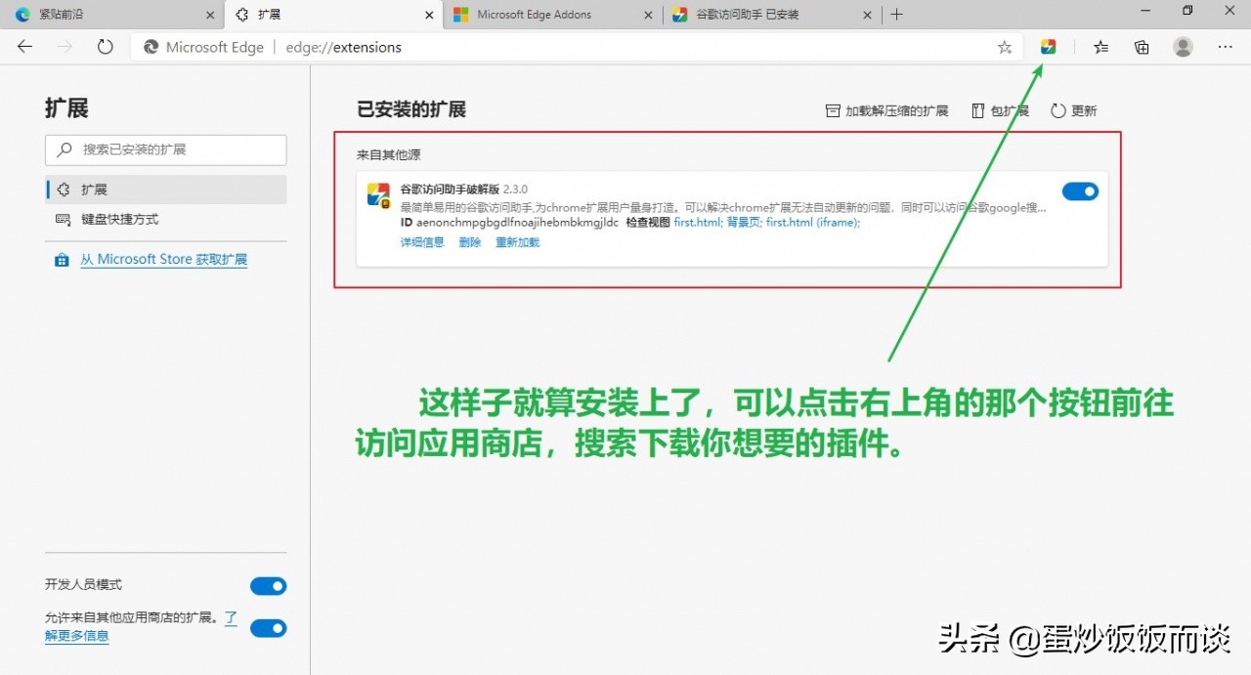Click the back arrow navigation icon

(24, 46)
